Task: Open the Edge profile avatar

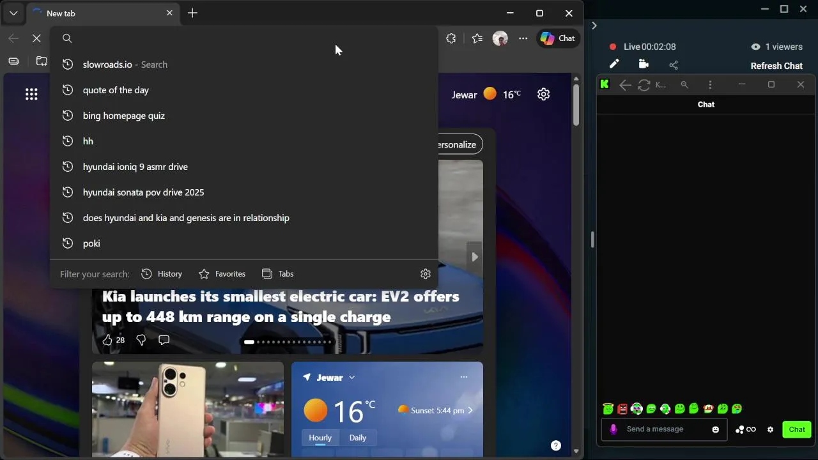Action: point(500,38)
